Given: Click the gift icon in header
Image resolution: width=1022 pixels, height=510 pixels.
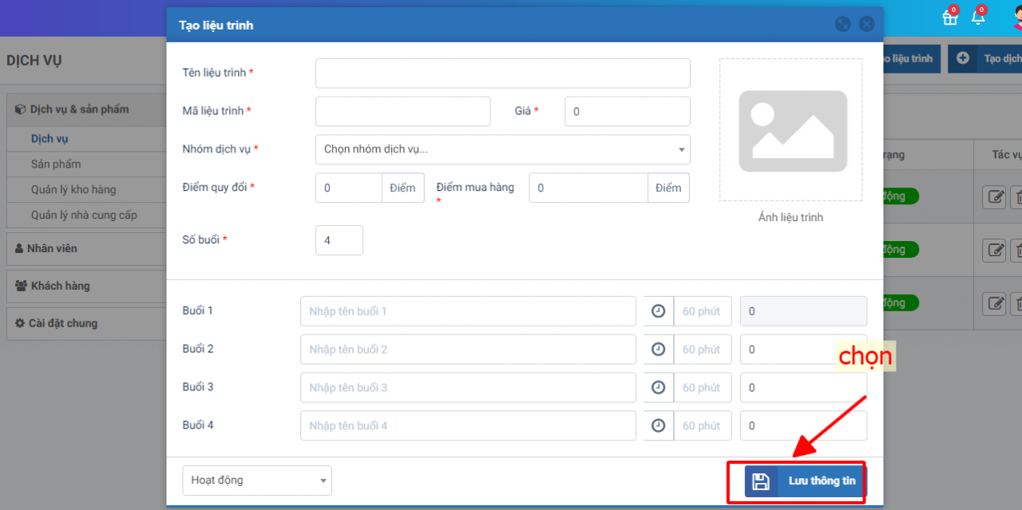Looking at the screenshot, I should [949, 18].
